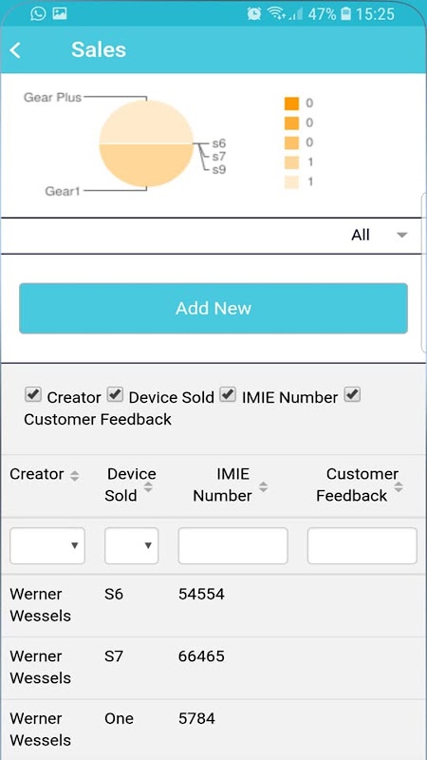Sort by IMIE Number column arrows
This screenshot has width=427, height=760.
click(263, 487)
